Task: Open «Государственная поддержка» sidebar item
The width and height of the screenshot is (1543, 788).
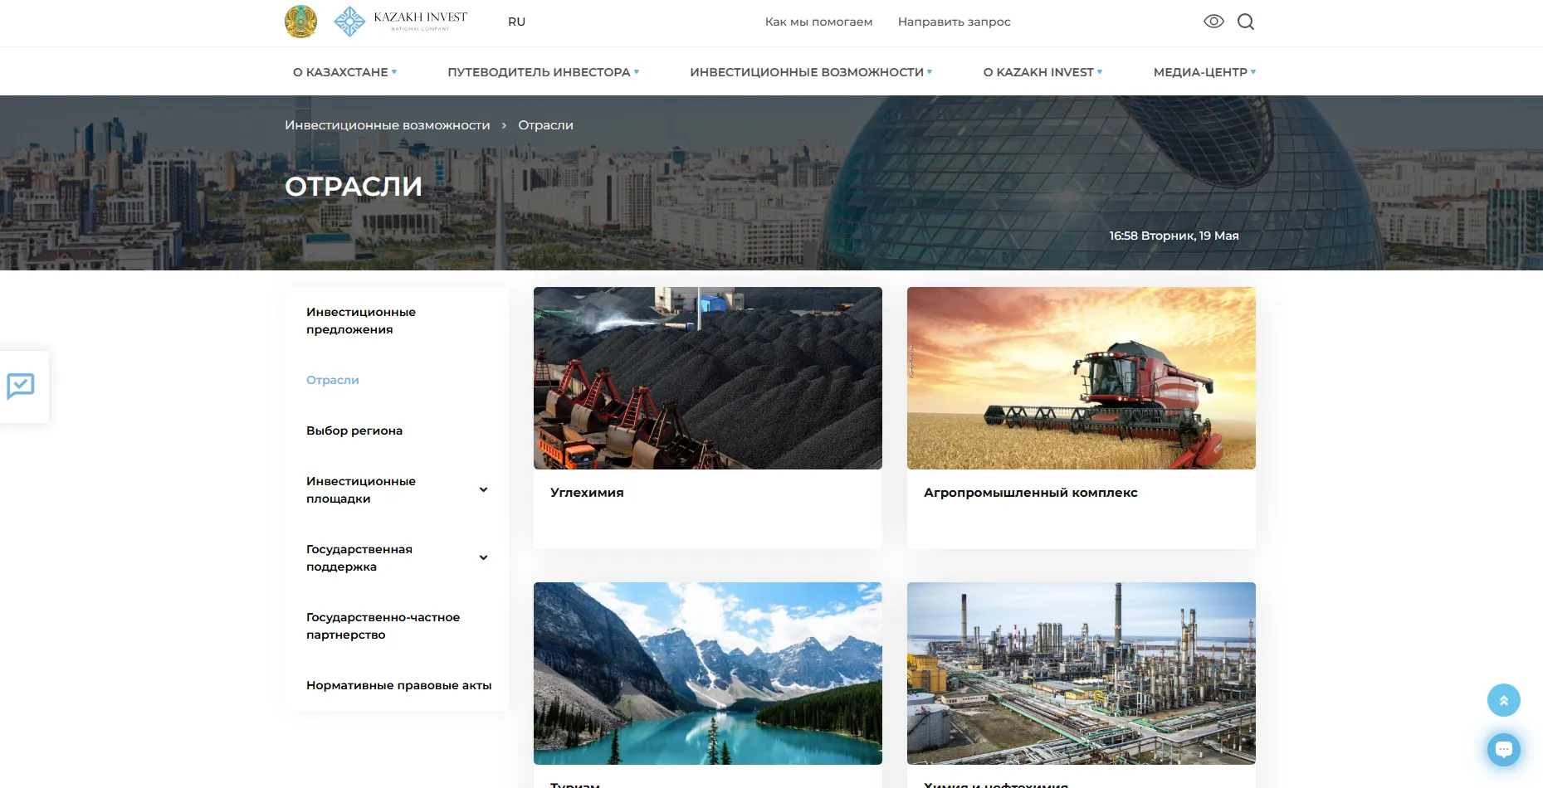Action: click(359, 558)
